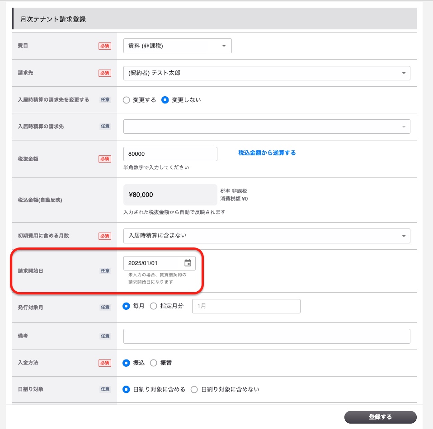
Task: Click the ¥80,000 tax-included amount display
Action: click(x=170, y=195)
